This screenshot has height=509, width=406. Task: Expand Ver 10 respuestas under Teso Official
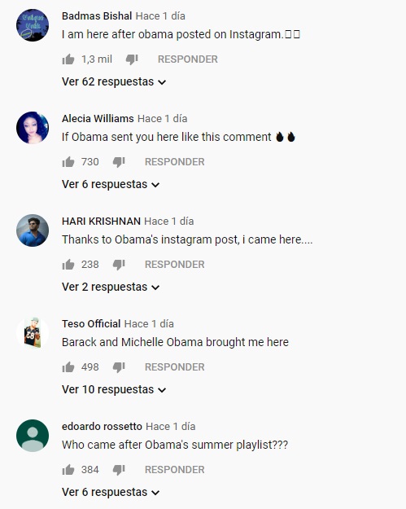point(114,389)
